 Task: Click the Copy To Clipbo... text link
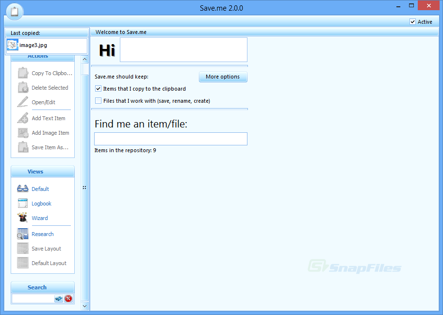point(52,73)
